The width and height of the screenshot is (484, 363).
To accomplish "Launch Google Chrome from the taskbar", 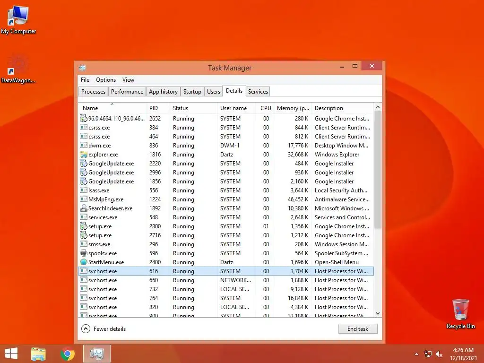I will pyautogui.click(x=68, y=354).
